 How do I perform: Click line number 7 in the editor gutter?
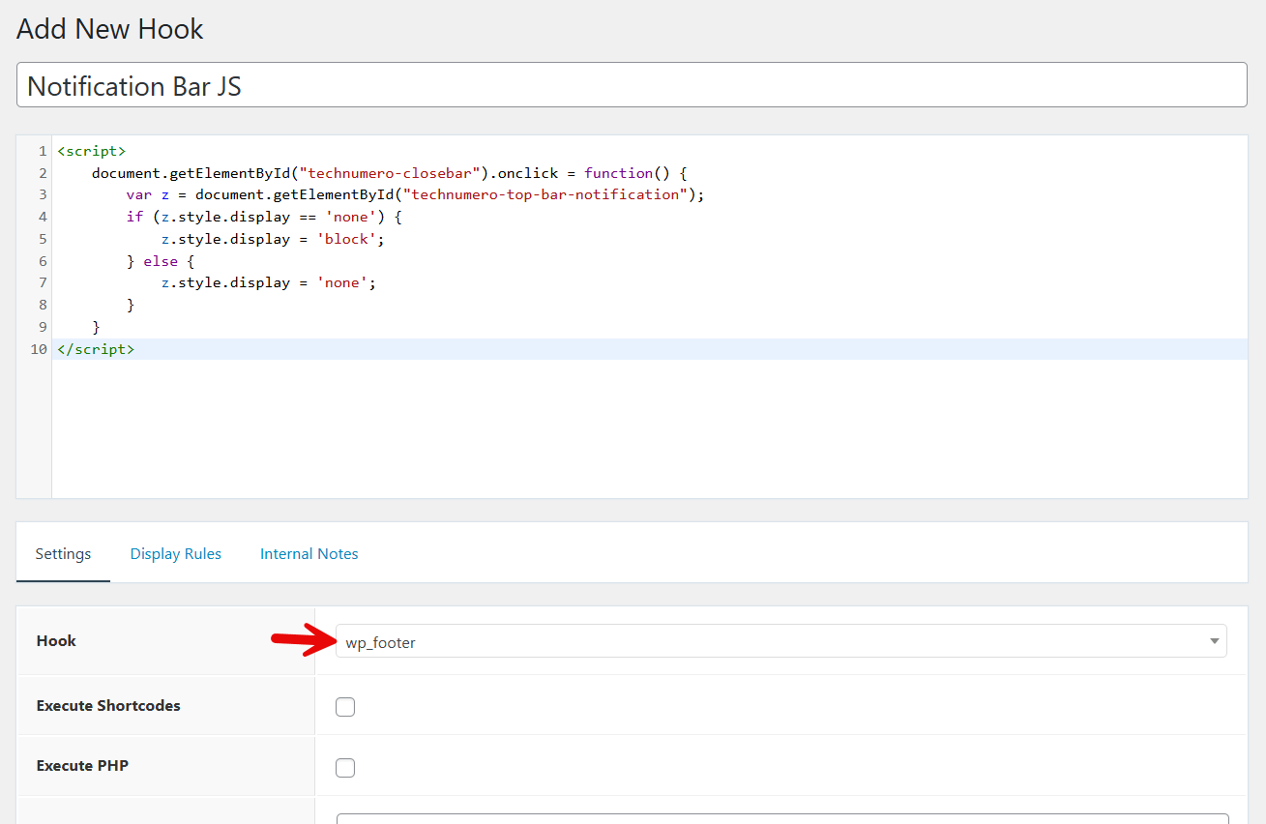click(x=42, y=282)
